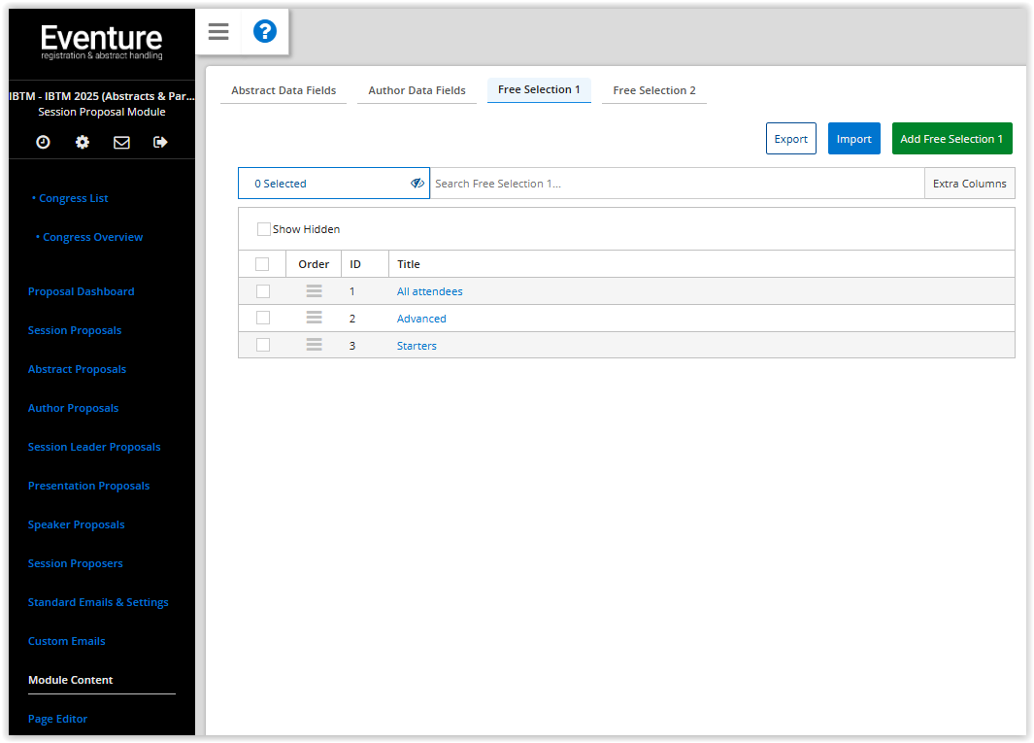Check the Advanced row checkbox
This screenshot has width=1034, height=743.
[x=262, y=318]
